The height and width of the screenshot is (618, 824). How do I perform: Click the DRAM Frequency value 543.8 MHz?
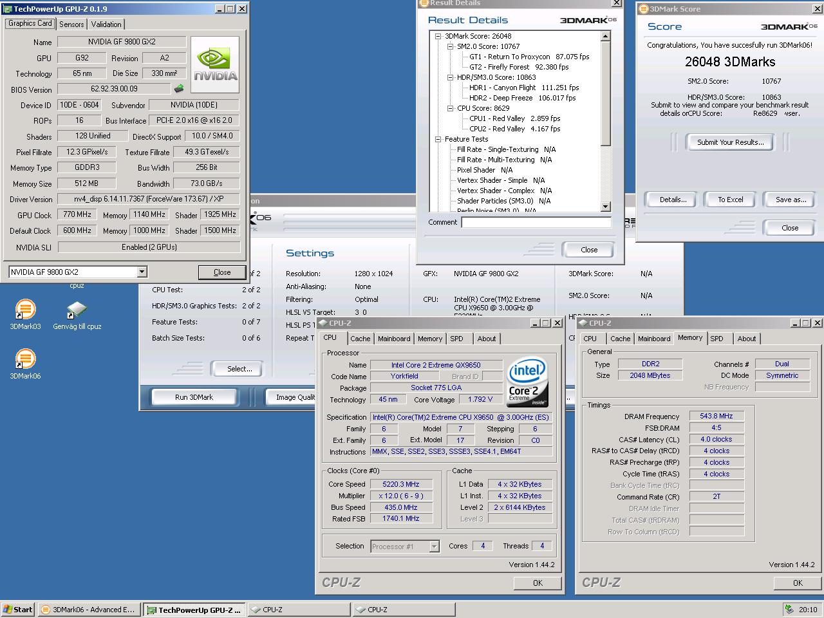coord(716,416)
